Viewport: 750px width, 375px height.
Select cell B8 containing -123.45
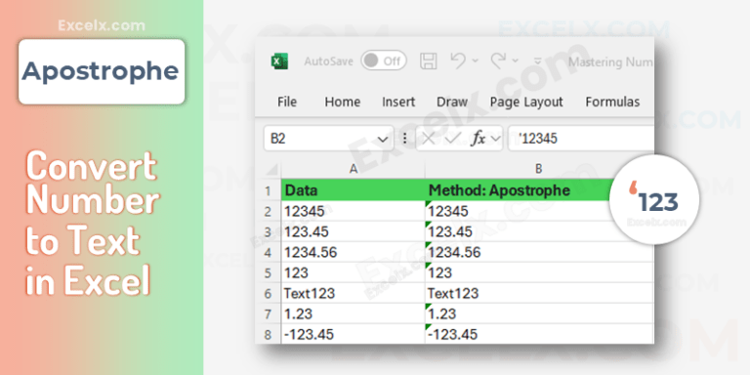click(x=539, y=334)
